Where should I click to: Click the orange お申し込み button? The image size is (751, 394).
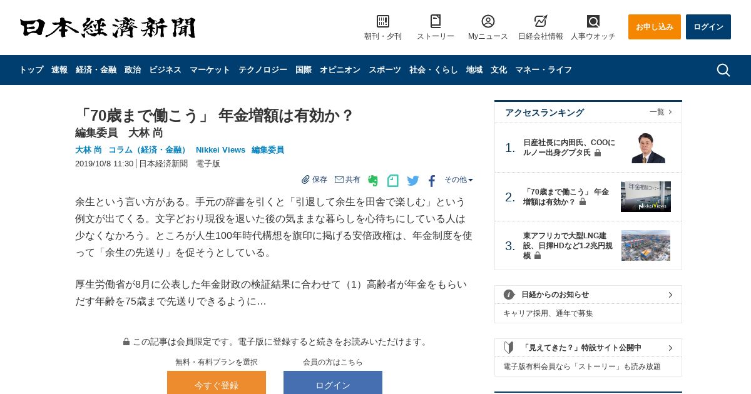click(655, 27)
